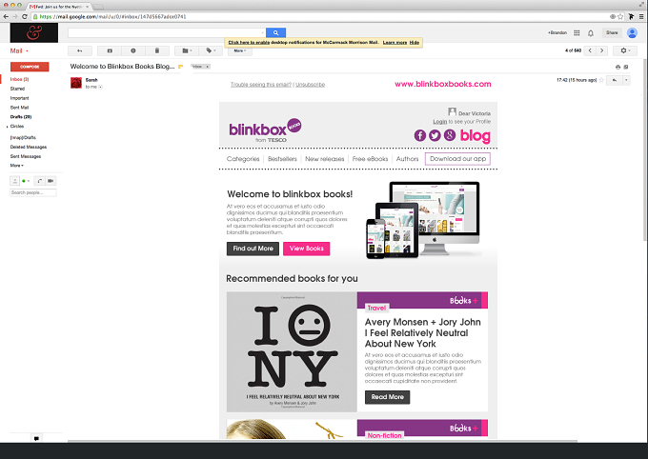Archive this email

click(x=110, y=50)
